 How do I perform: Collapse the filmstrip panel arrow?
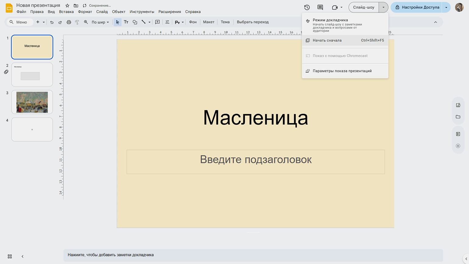tap(23, 256)
